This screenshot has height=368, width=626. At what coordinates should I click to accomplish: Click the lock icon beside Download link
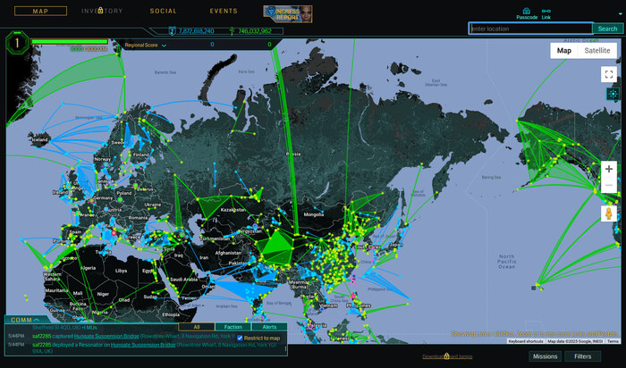point(447,355)
